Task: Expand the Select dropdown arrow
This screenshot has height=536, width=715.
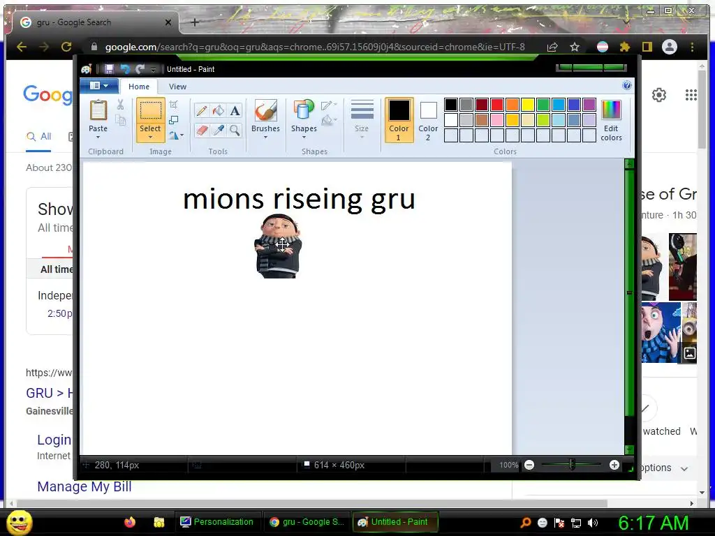Action: click(x=150, y=137)
